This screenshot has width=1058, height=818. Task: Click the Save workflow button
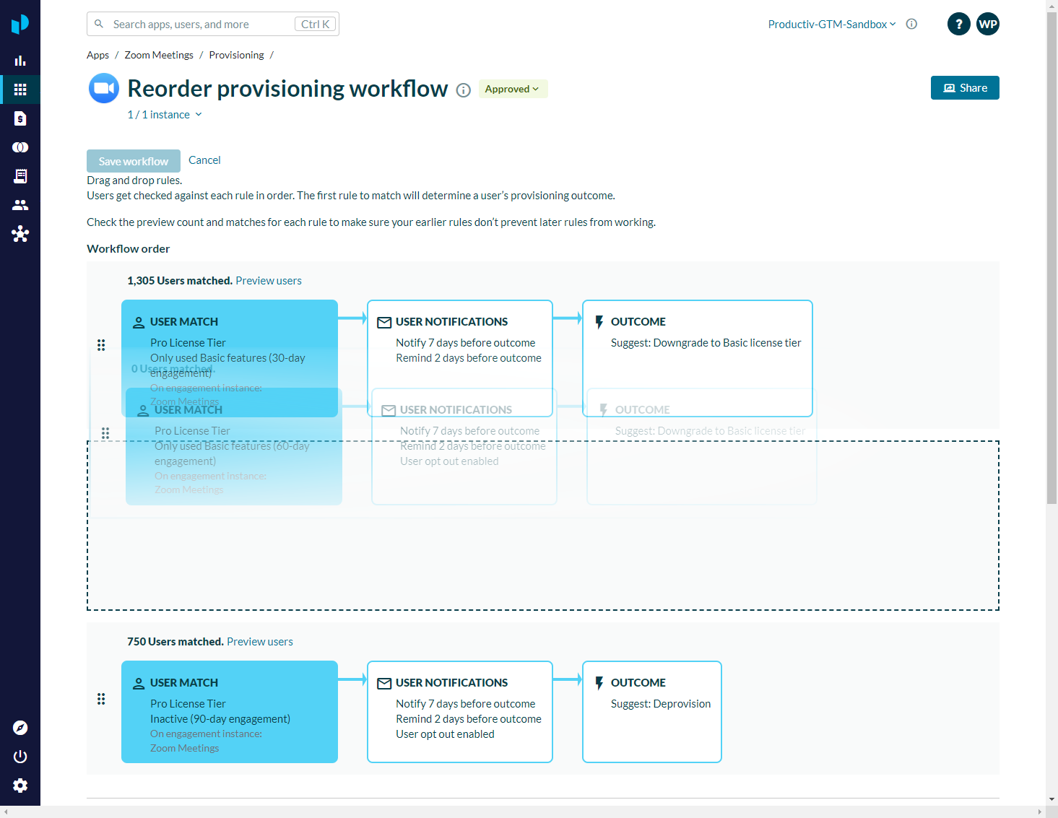[x=134, y=161]
